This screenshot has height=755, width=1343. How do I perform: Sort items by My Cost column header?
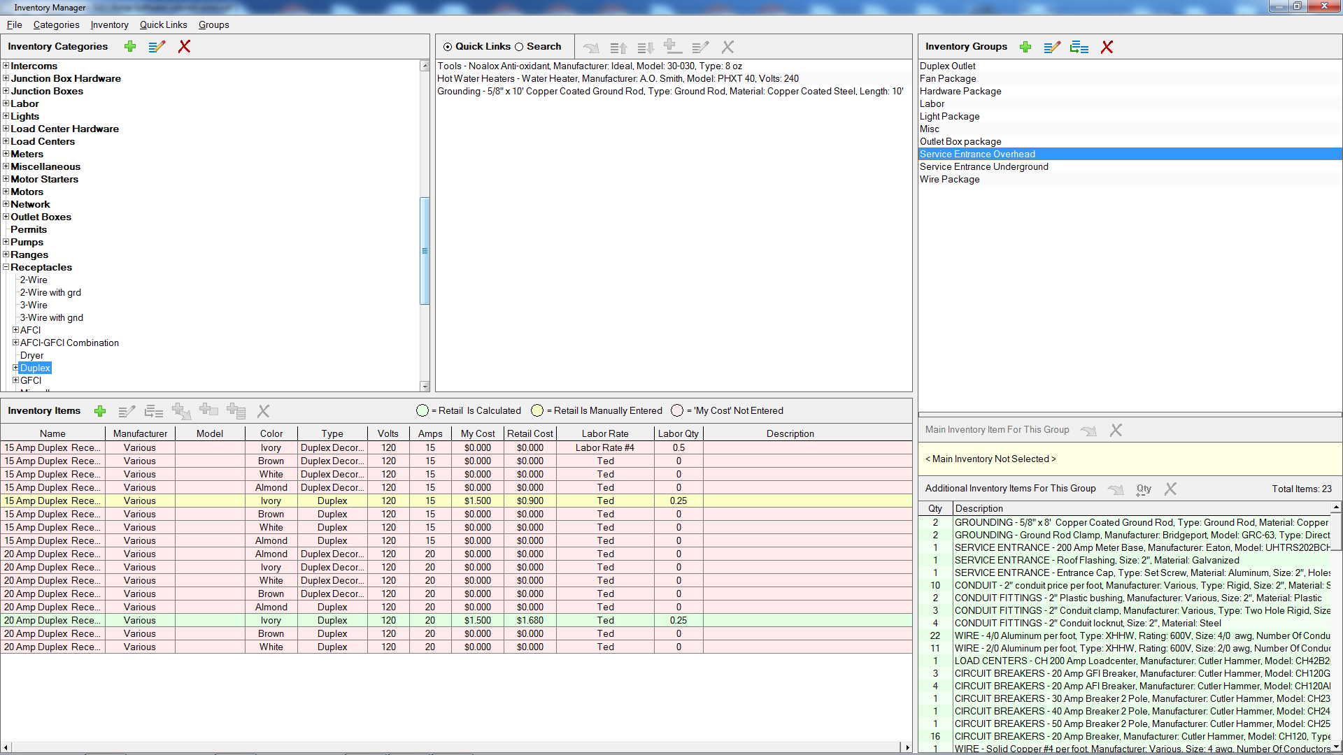click(477, 433)
